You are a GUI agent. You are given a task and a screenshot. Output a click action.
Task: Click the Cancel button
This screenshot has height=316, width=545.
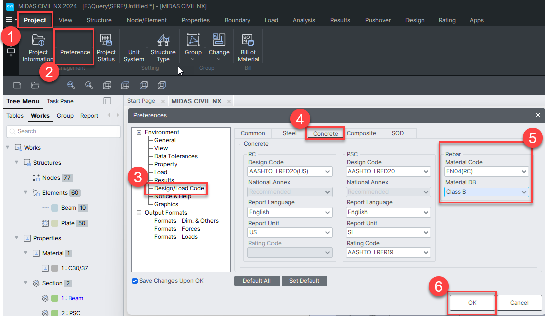519,303
